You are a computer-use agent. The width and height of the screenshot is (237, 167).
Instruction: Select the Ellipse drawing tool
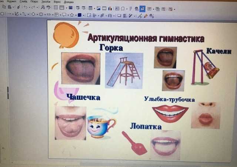click(2, 14)
